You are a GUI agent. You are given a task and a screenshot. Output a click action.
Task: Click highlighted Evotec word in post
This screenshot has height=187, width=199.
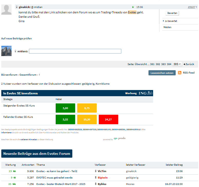tap(132, 12)
